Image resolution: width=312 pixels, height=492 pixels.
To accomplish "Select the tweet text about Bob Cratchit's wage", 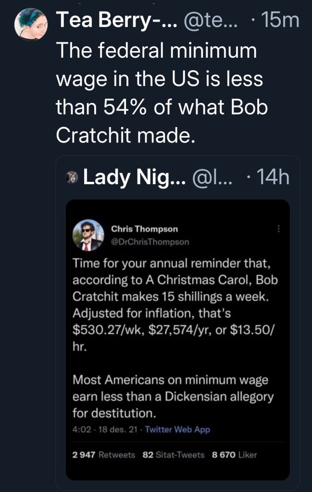I will [161, 94].
